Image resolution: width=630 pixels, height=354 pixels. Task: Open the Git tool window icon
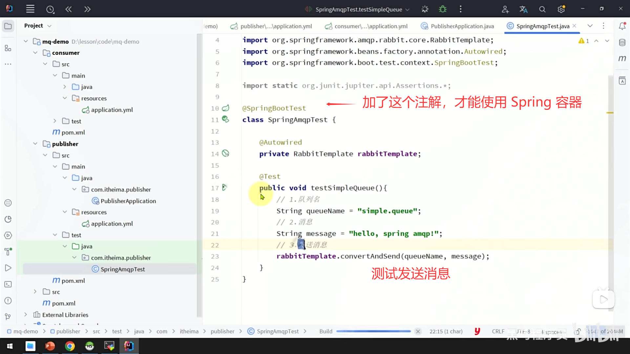8,317
